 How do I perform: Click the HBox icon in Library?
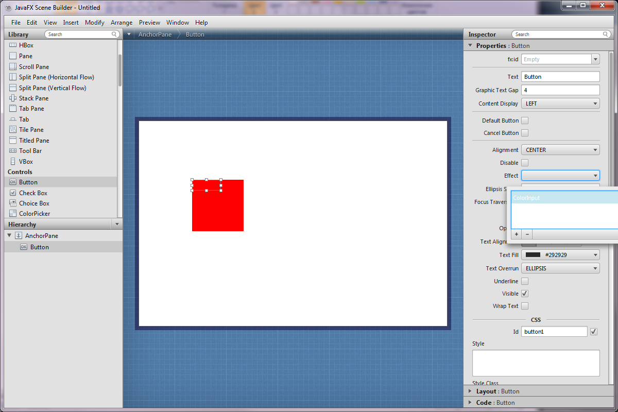(13, 45)
